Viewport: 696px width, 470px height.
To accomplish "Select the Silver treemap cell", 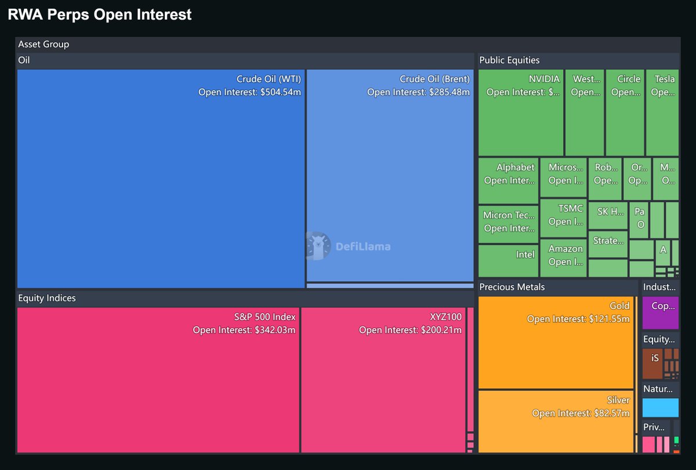I will (x=556, y=422).
